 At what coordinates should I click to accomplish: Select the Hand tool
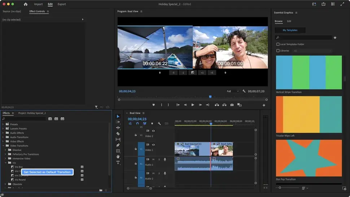[118, 157]
